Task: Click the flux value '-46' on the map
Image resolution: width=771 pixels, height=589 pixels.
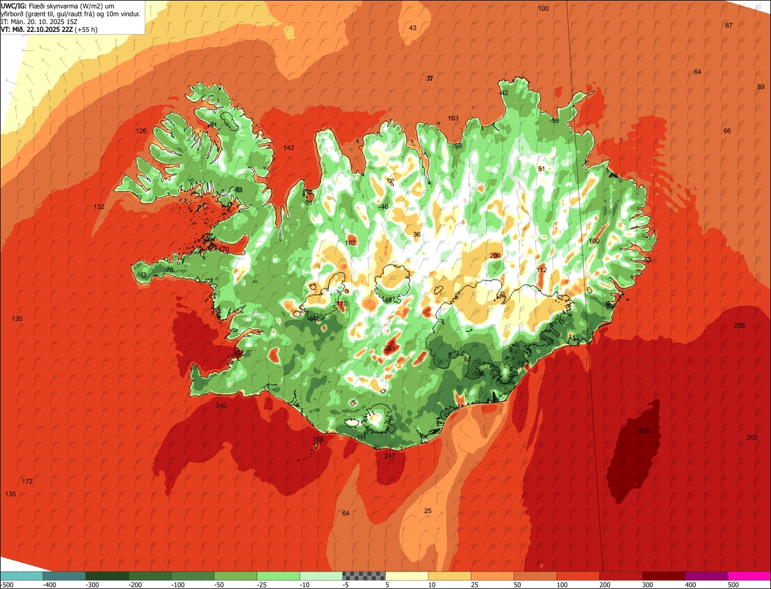Action: coord(384,207)
